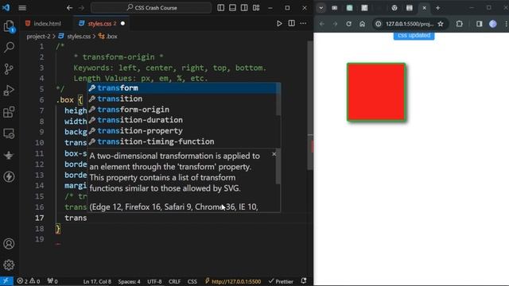The width and height of the screenshot is (509, 286).
Task: Open a new browser tab
Action: [x=438, y=8]
